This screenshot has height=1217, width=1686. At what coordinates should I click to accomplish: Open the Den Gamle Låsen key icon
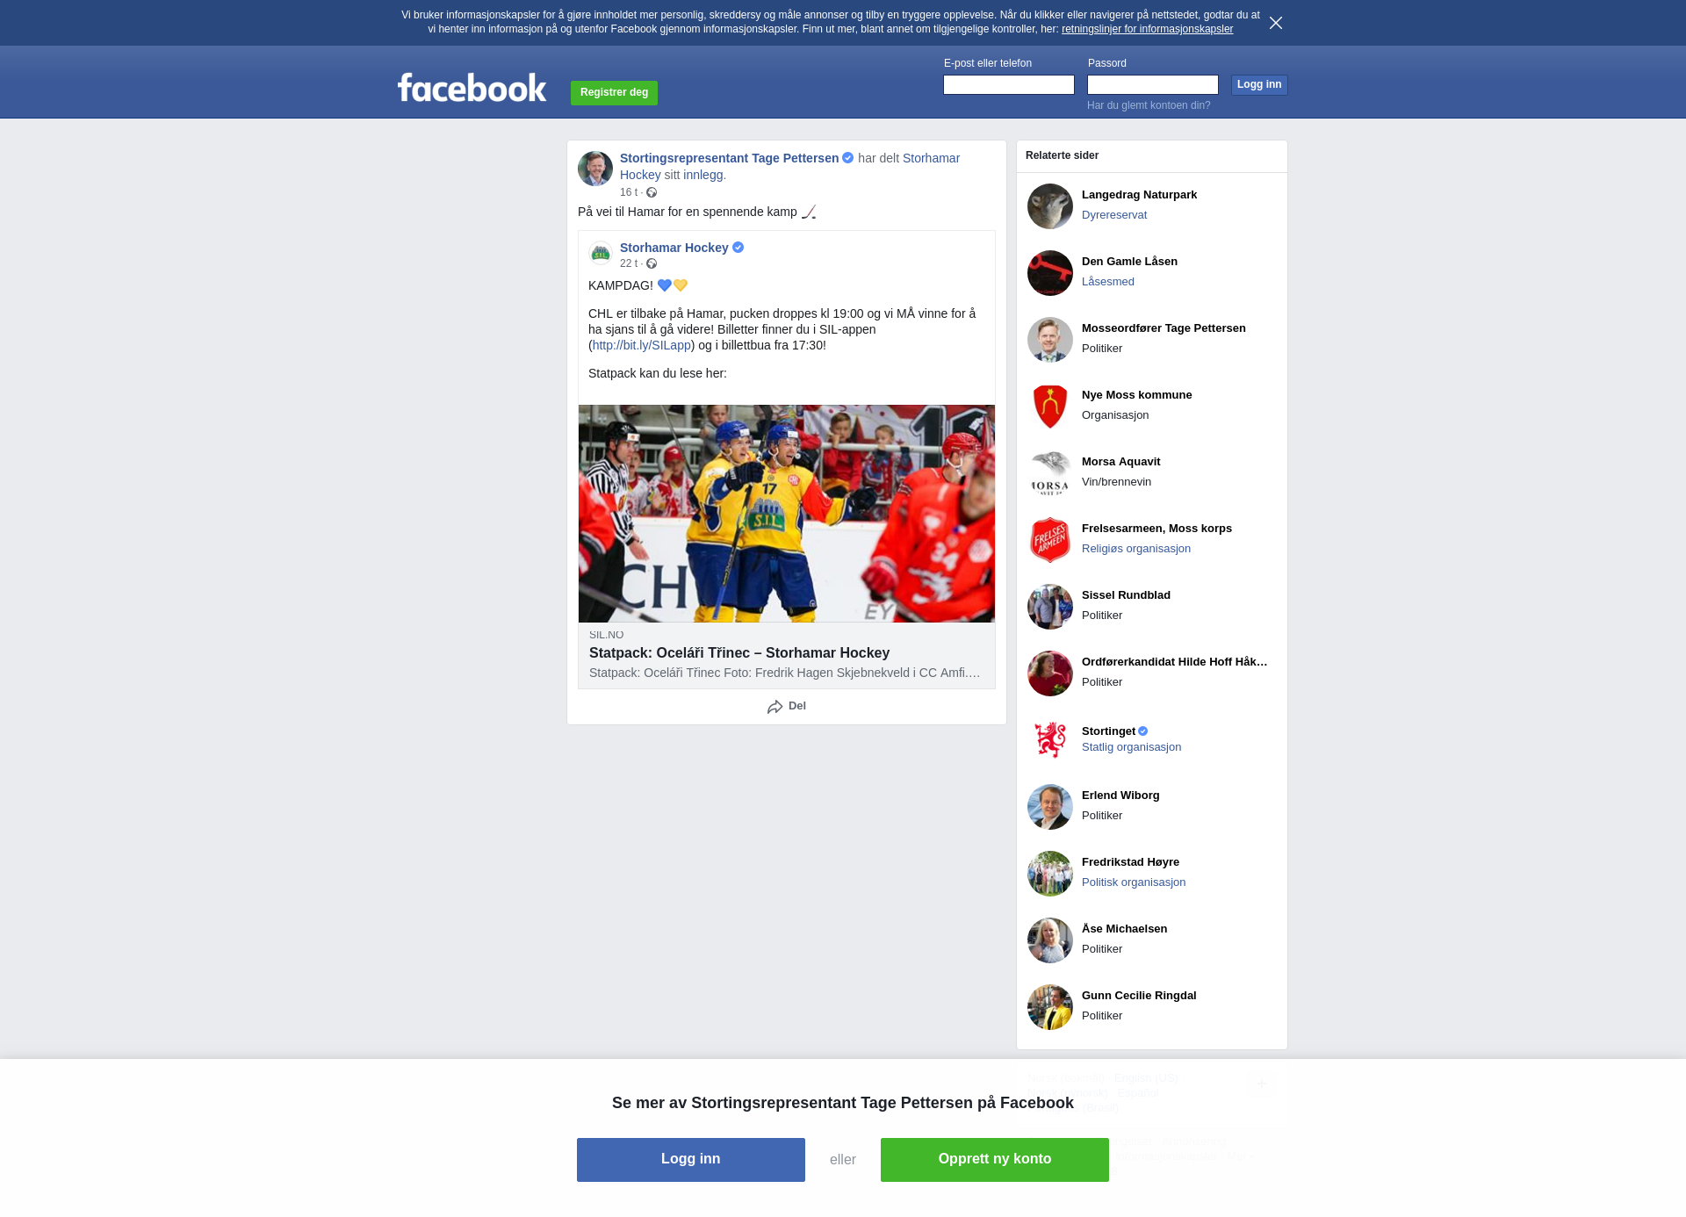1050,273
